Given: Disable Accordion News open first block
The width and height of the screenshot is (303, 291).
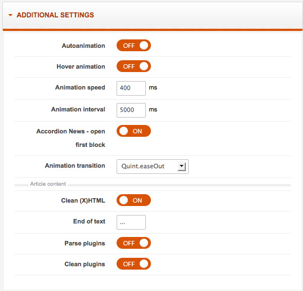Looking at the screenshot, I should (133, 131).
